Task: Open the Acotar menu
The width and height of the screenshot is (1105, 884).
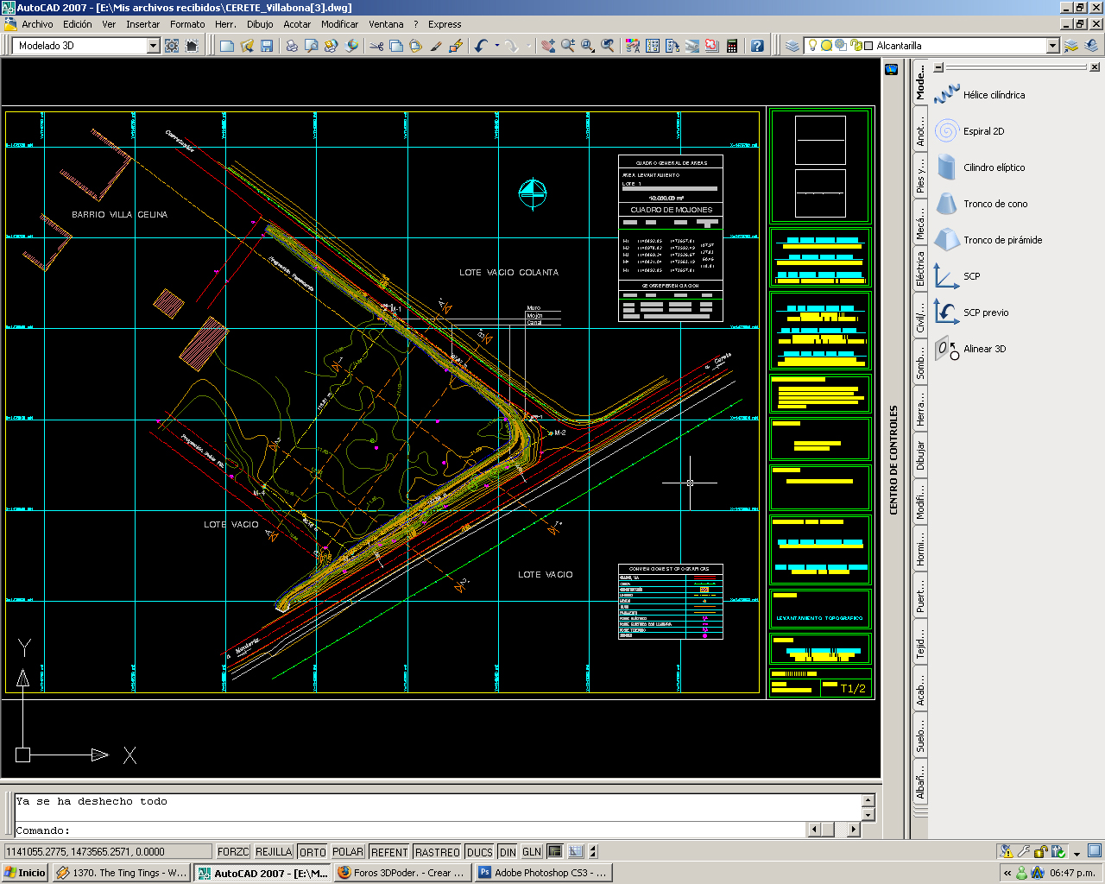Action: click(297, 24)
